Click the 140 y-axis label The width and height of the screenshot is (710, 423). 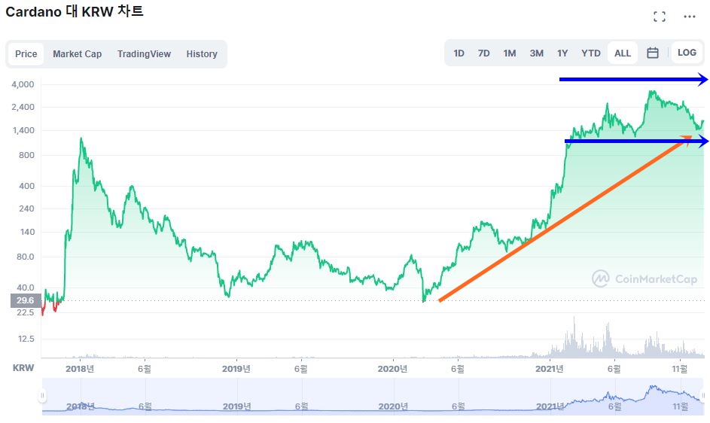click(27, 232)
